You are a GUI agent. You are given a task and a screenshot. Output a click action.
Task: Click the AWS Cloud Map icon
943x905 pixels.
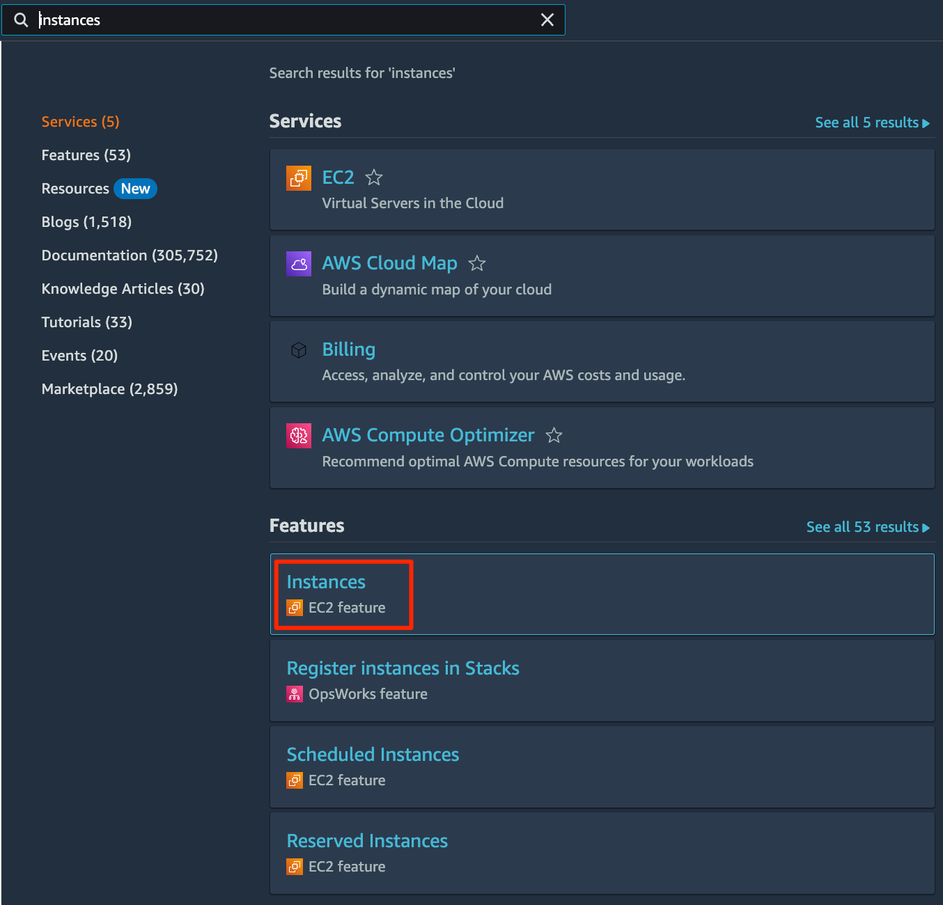coord(299,264)
